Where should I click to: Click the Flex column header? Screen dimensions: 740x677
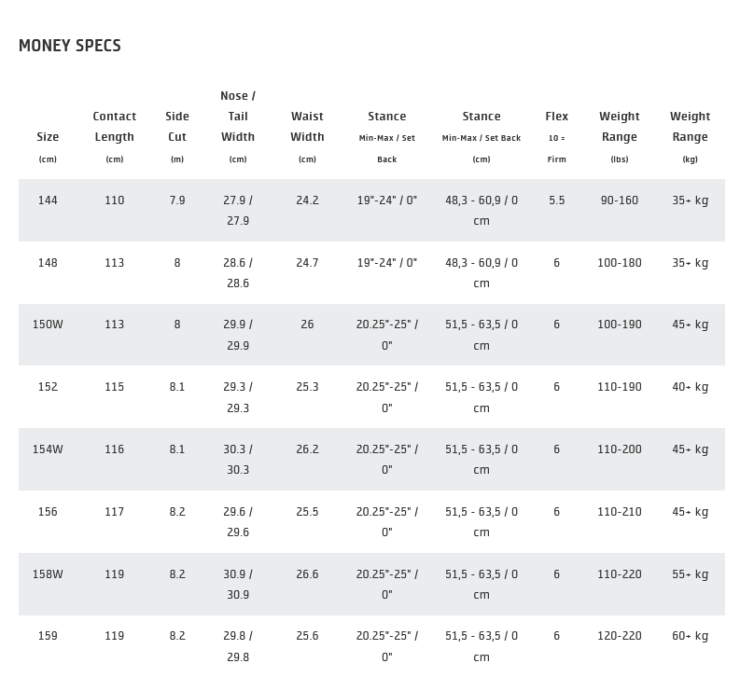[x=557, y=117]
